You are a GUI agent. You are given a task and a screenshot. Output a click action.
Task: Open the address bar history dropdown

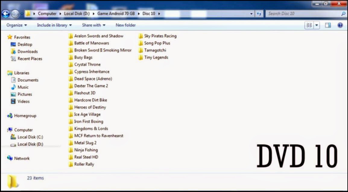pos(252,14)
